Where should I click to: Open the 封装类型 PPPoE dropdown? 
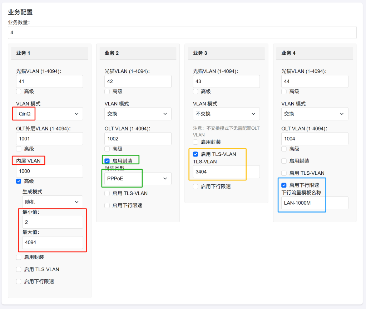click(138, 179)
